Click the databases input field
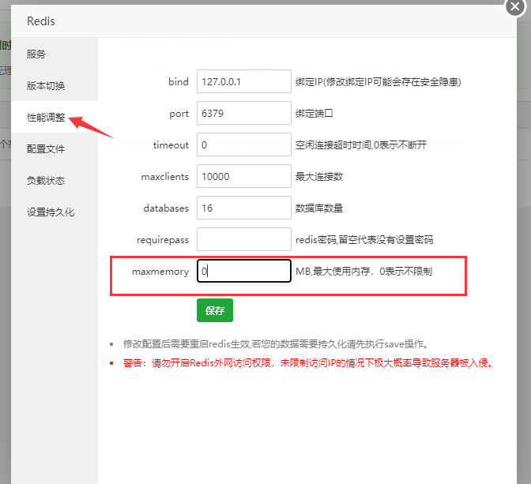Viewport: 531px width, 484px height. 244,208
